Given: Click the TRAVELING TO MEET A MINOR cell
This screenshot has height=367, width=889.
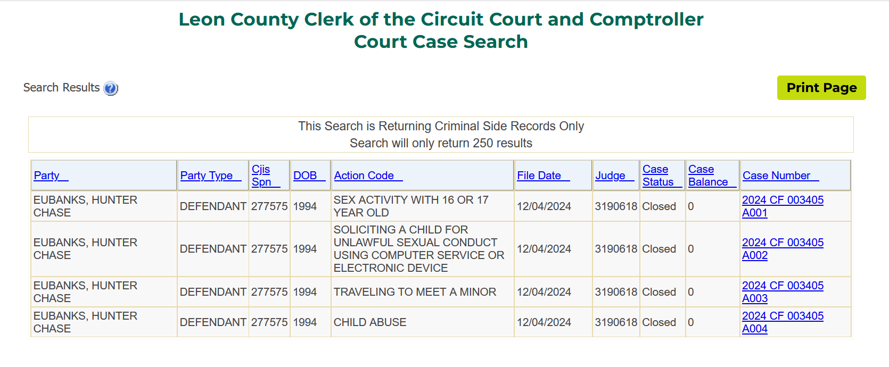Looking at the screenshot, I should tap(415, 292).
